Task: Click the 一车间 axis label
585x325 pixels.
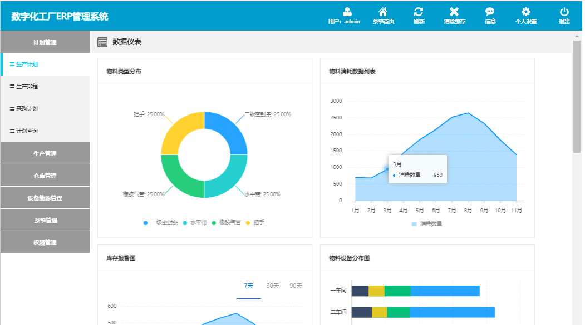Action: point(338,291)
